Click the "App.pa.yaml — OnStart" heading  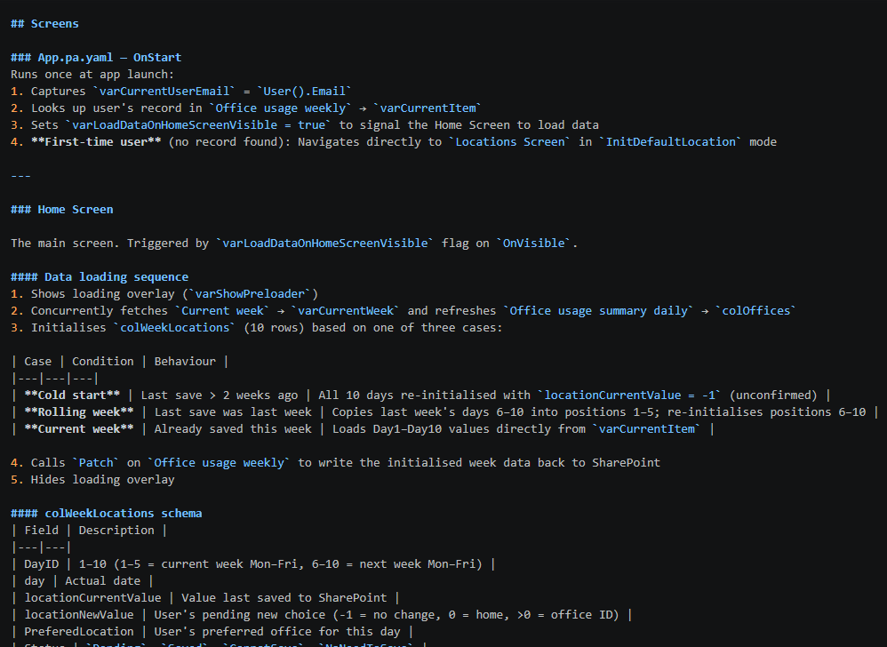109,58
